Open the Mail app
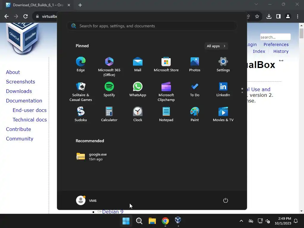Screen dimensions: 304x228 tap(138, 65)
